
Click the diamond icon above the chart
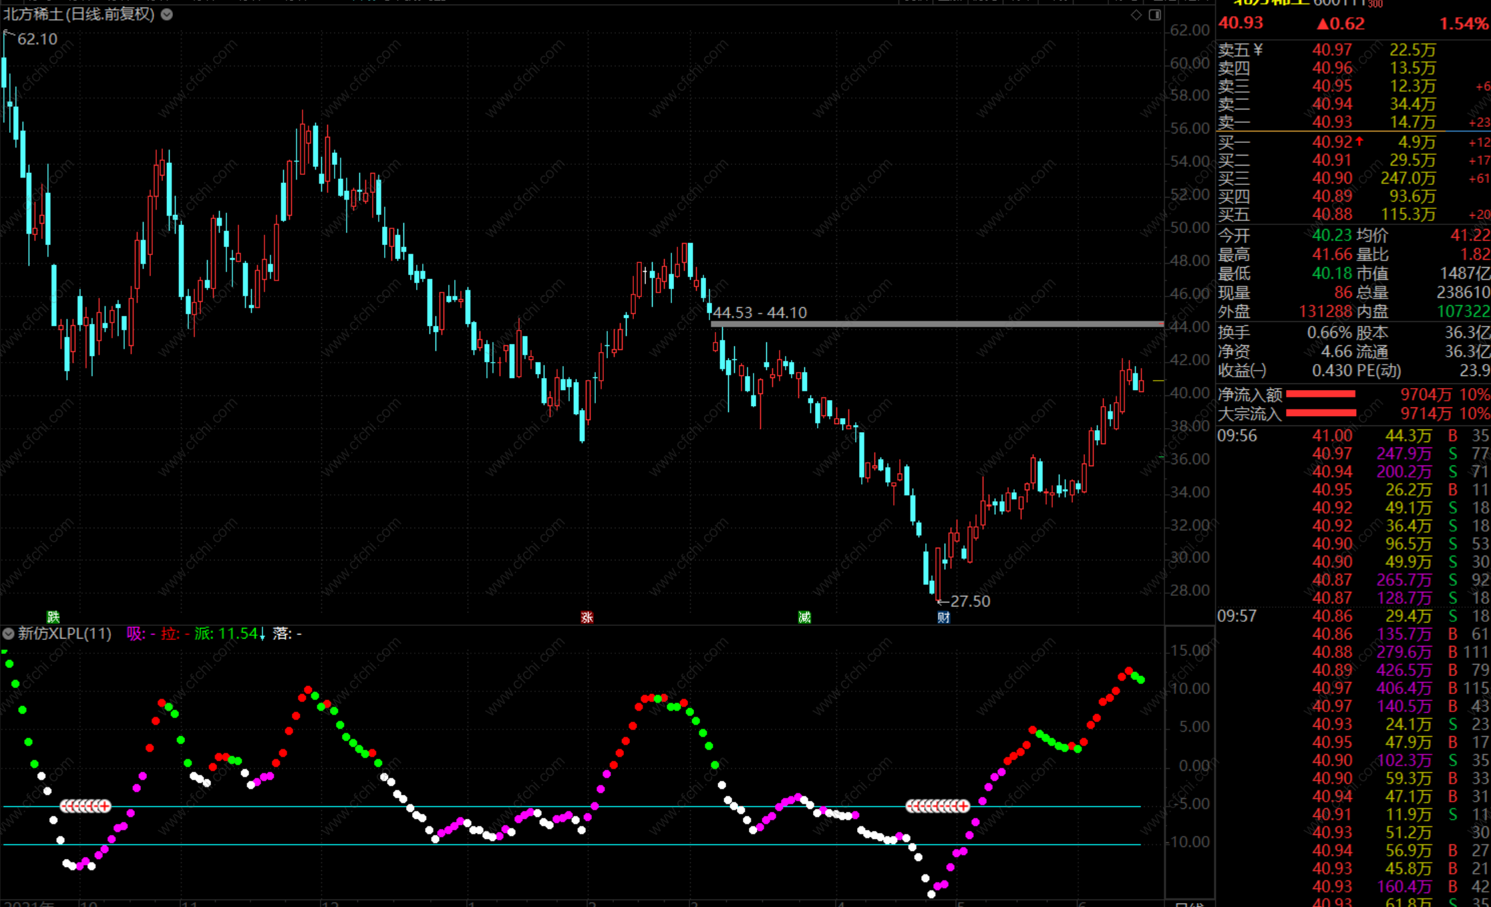(1136, 15)
